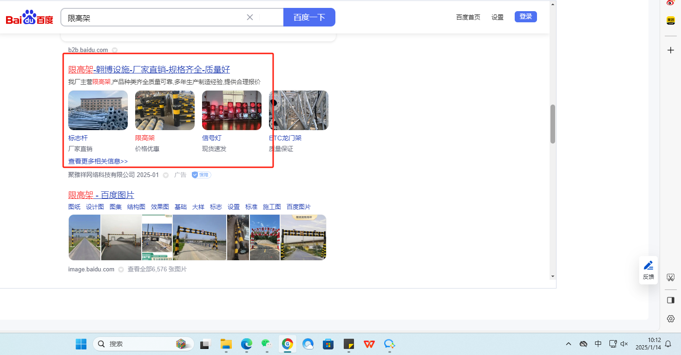Open the Weibo icon in the browser sidebar
This screenshot has height=355, width=681.
pyautogui.click(x=670, y=3)
